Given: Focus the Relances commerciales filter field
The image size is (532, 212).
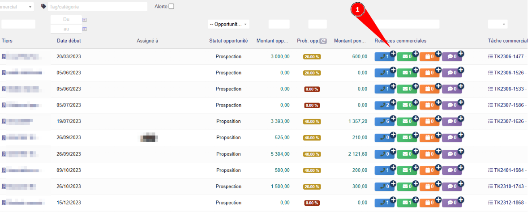Looking at the screenshot, I should pos(407,24).
